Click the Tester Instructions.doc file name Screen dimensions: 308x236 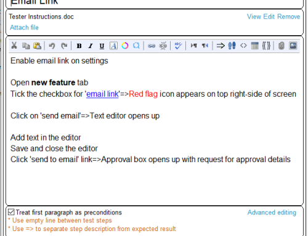tap(41, 17)
